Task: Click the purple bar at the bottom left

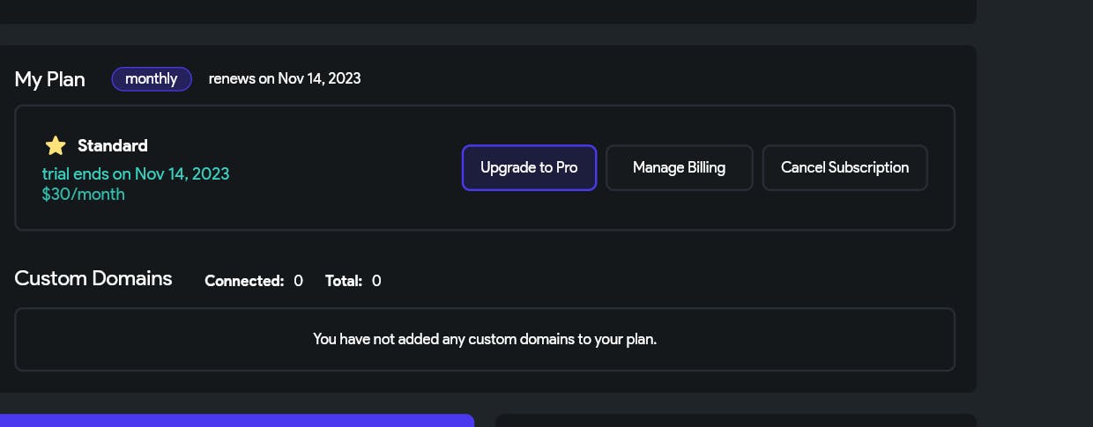Action: (236, 421)
